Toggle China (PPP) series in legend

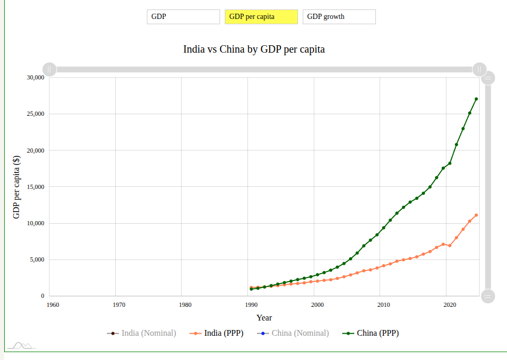[371, 333]
